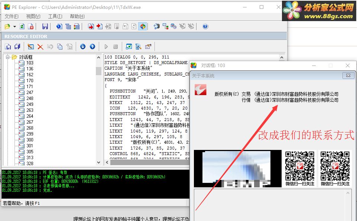Image resolution: width=357 pixels, height=221 pixels.
Task: Open the TimeDateStamp Adjuster calendar-clock icon
Action: (174, 27)
